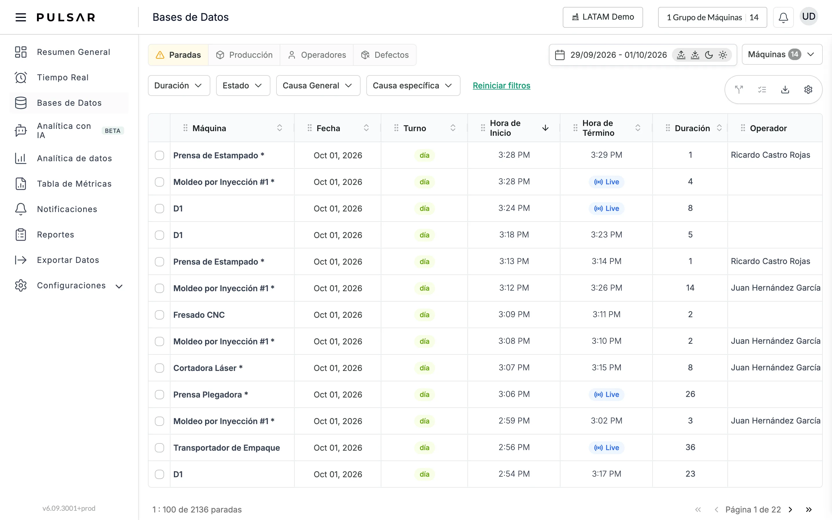Click Live badge in Prensa Plegadora row
Viewport: 832px width, 520px height.
click(x=606, y=394)
